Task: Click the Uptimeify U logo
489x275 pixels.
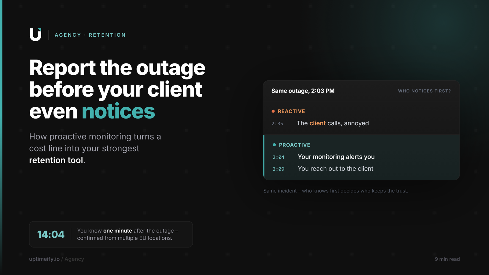Action: click(x=35, y=35)
